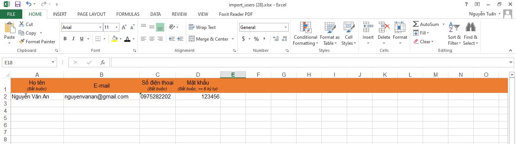Click the yellow Fill Color swatch
516x144 pixels.
pyautogui.click(x=115, y=39)
